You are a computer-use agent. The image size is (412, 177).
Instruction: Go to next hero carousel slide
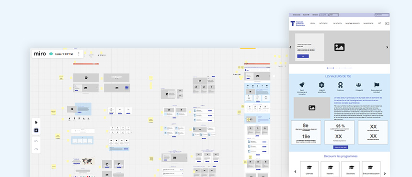coord(387,47)
